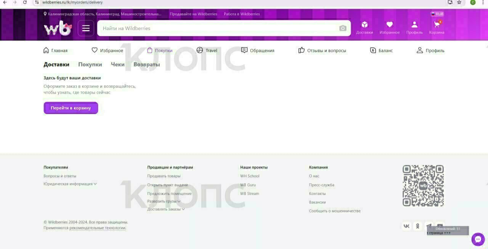Expand Доставлять заказы in the footer
488x249 pixels.
pos(166,209)
